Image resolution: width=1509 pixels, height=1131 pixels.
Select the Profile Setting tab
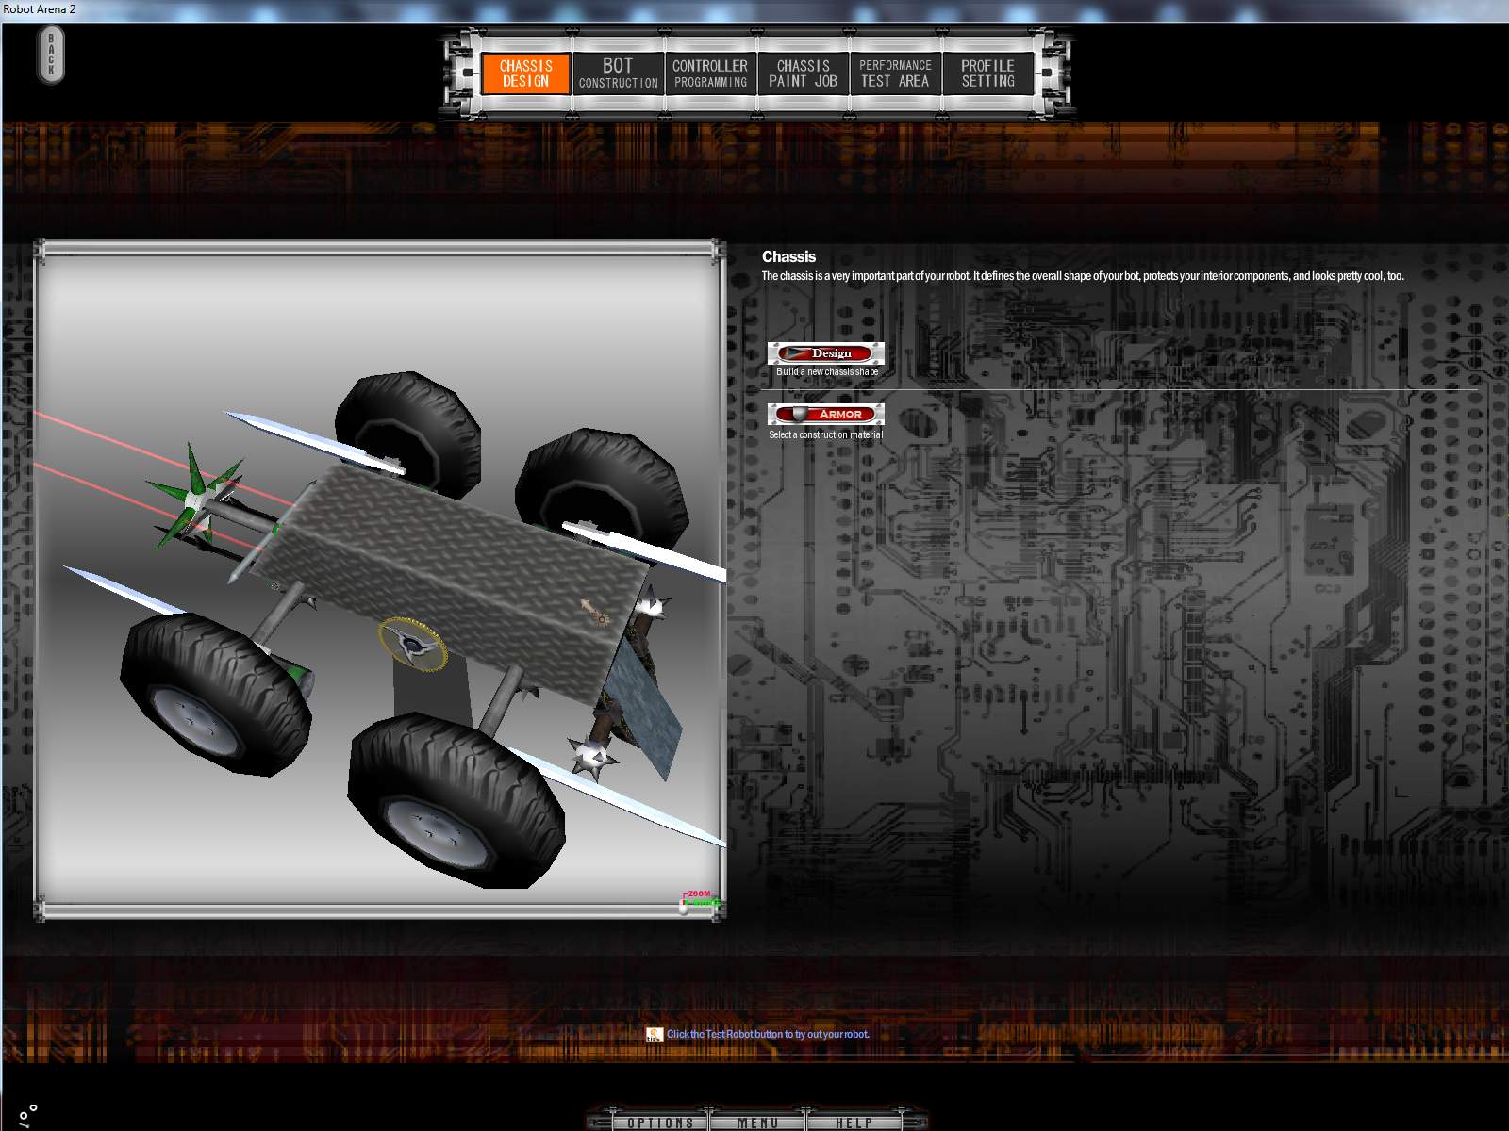[x=987, y=74]
